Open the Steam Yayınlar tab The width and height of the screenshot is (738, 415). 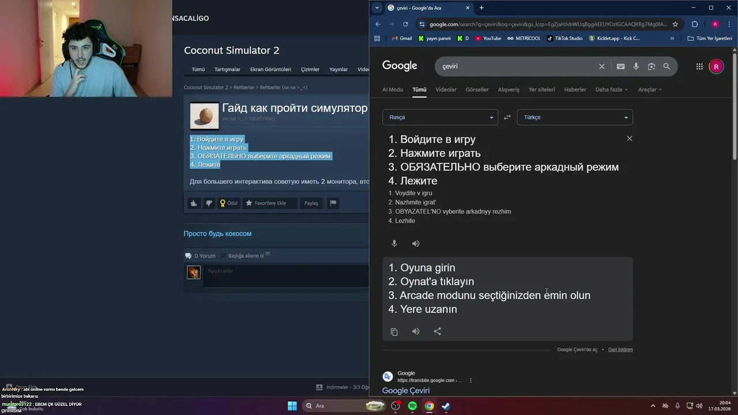click(x=338, y=69)
